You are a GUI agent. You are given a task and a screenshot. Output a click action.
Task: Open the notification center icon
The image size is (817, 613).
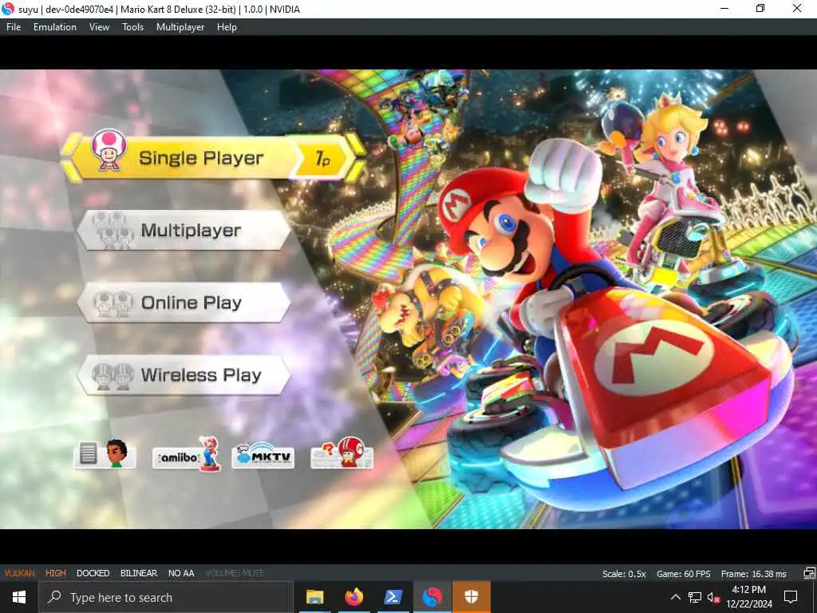(x=791, y=597)
